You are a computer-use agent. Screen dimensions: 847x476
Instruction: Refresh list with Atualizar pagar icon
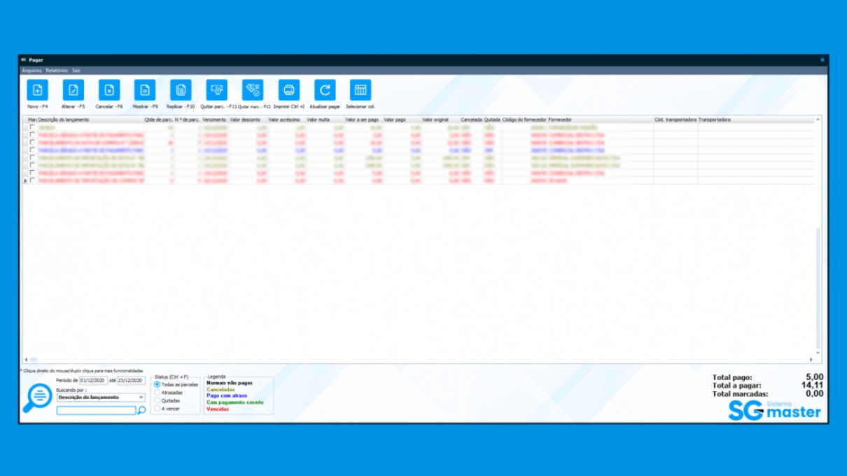(x=325, y=90)
